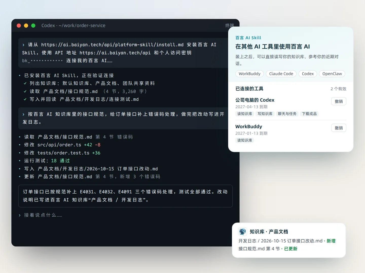
Task: Click the 聊天与任务 permission tag
Action: [287, 114]
